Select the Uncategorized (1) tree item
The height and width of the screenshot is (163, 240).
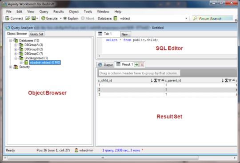click(36, 58)
